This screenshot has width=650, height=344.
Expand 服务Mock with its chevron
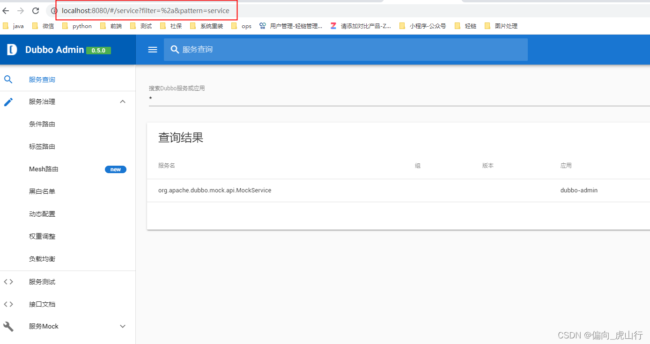(x=123, y=326)
